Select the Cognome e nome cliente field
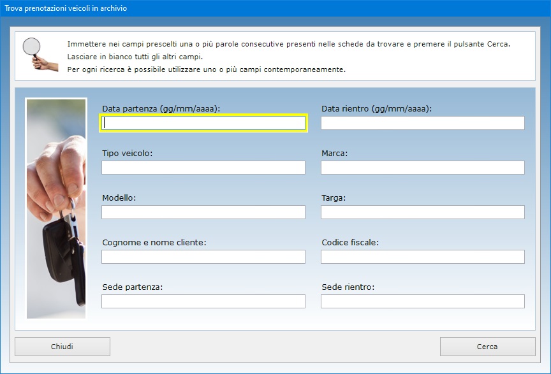The image size is (551, 374). tap(203, 257)
